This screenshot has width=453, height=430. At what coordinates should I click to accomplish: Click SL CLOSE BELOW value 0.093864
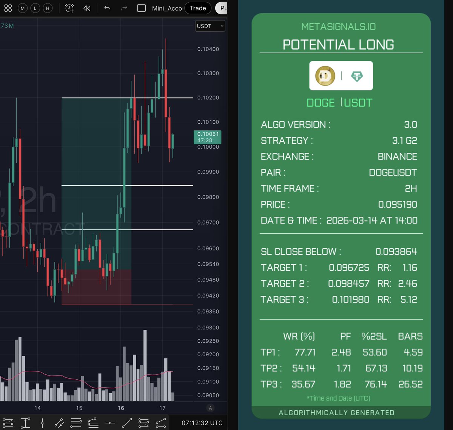click(396, 251)
